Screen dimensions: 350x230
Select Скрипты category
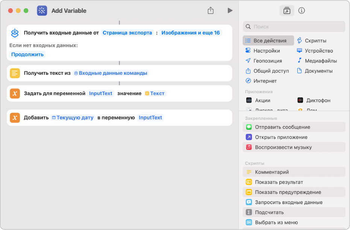pyautogui.click(x=312, y=41)
